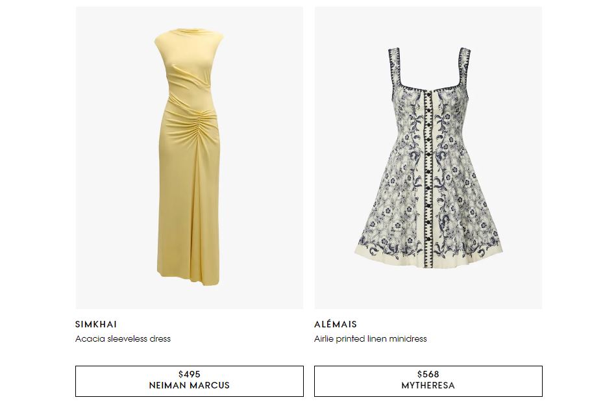Click the ALÉMAIS brand name
Viewport: 616px width, 404px height.
click(335, 324)
